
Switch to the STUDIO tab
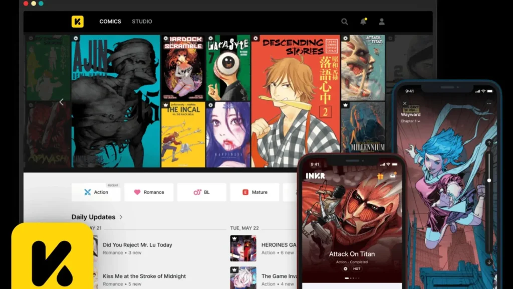click(x=142, y=22)
